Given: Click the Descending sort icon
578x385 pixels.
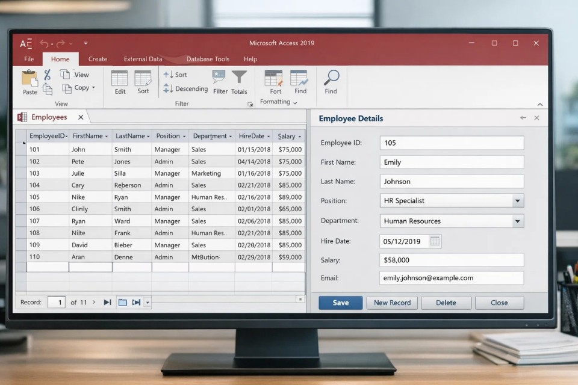Looking at the screenshot, I should click(168, 89).
